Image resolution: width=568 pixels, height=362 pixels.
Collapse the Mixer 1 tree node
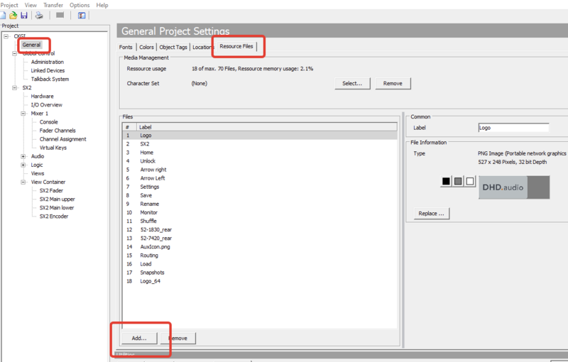[23, 114]
